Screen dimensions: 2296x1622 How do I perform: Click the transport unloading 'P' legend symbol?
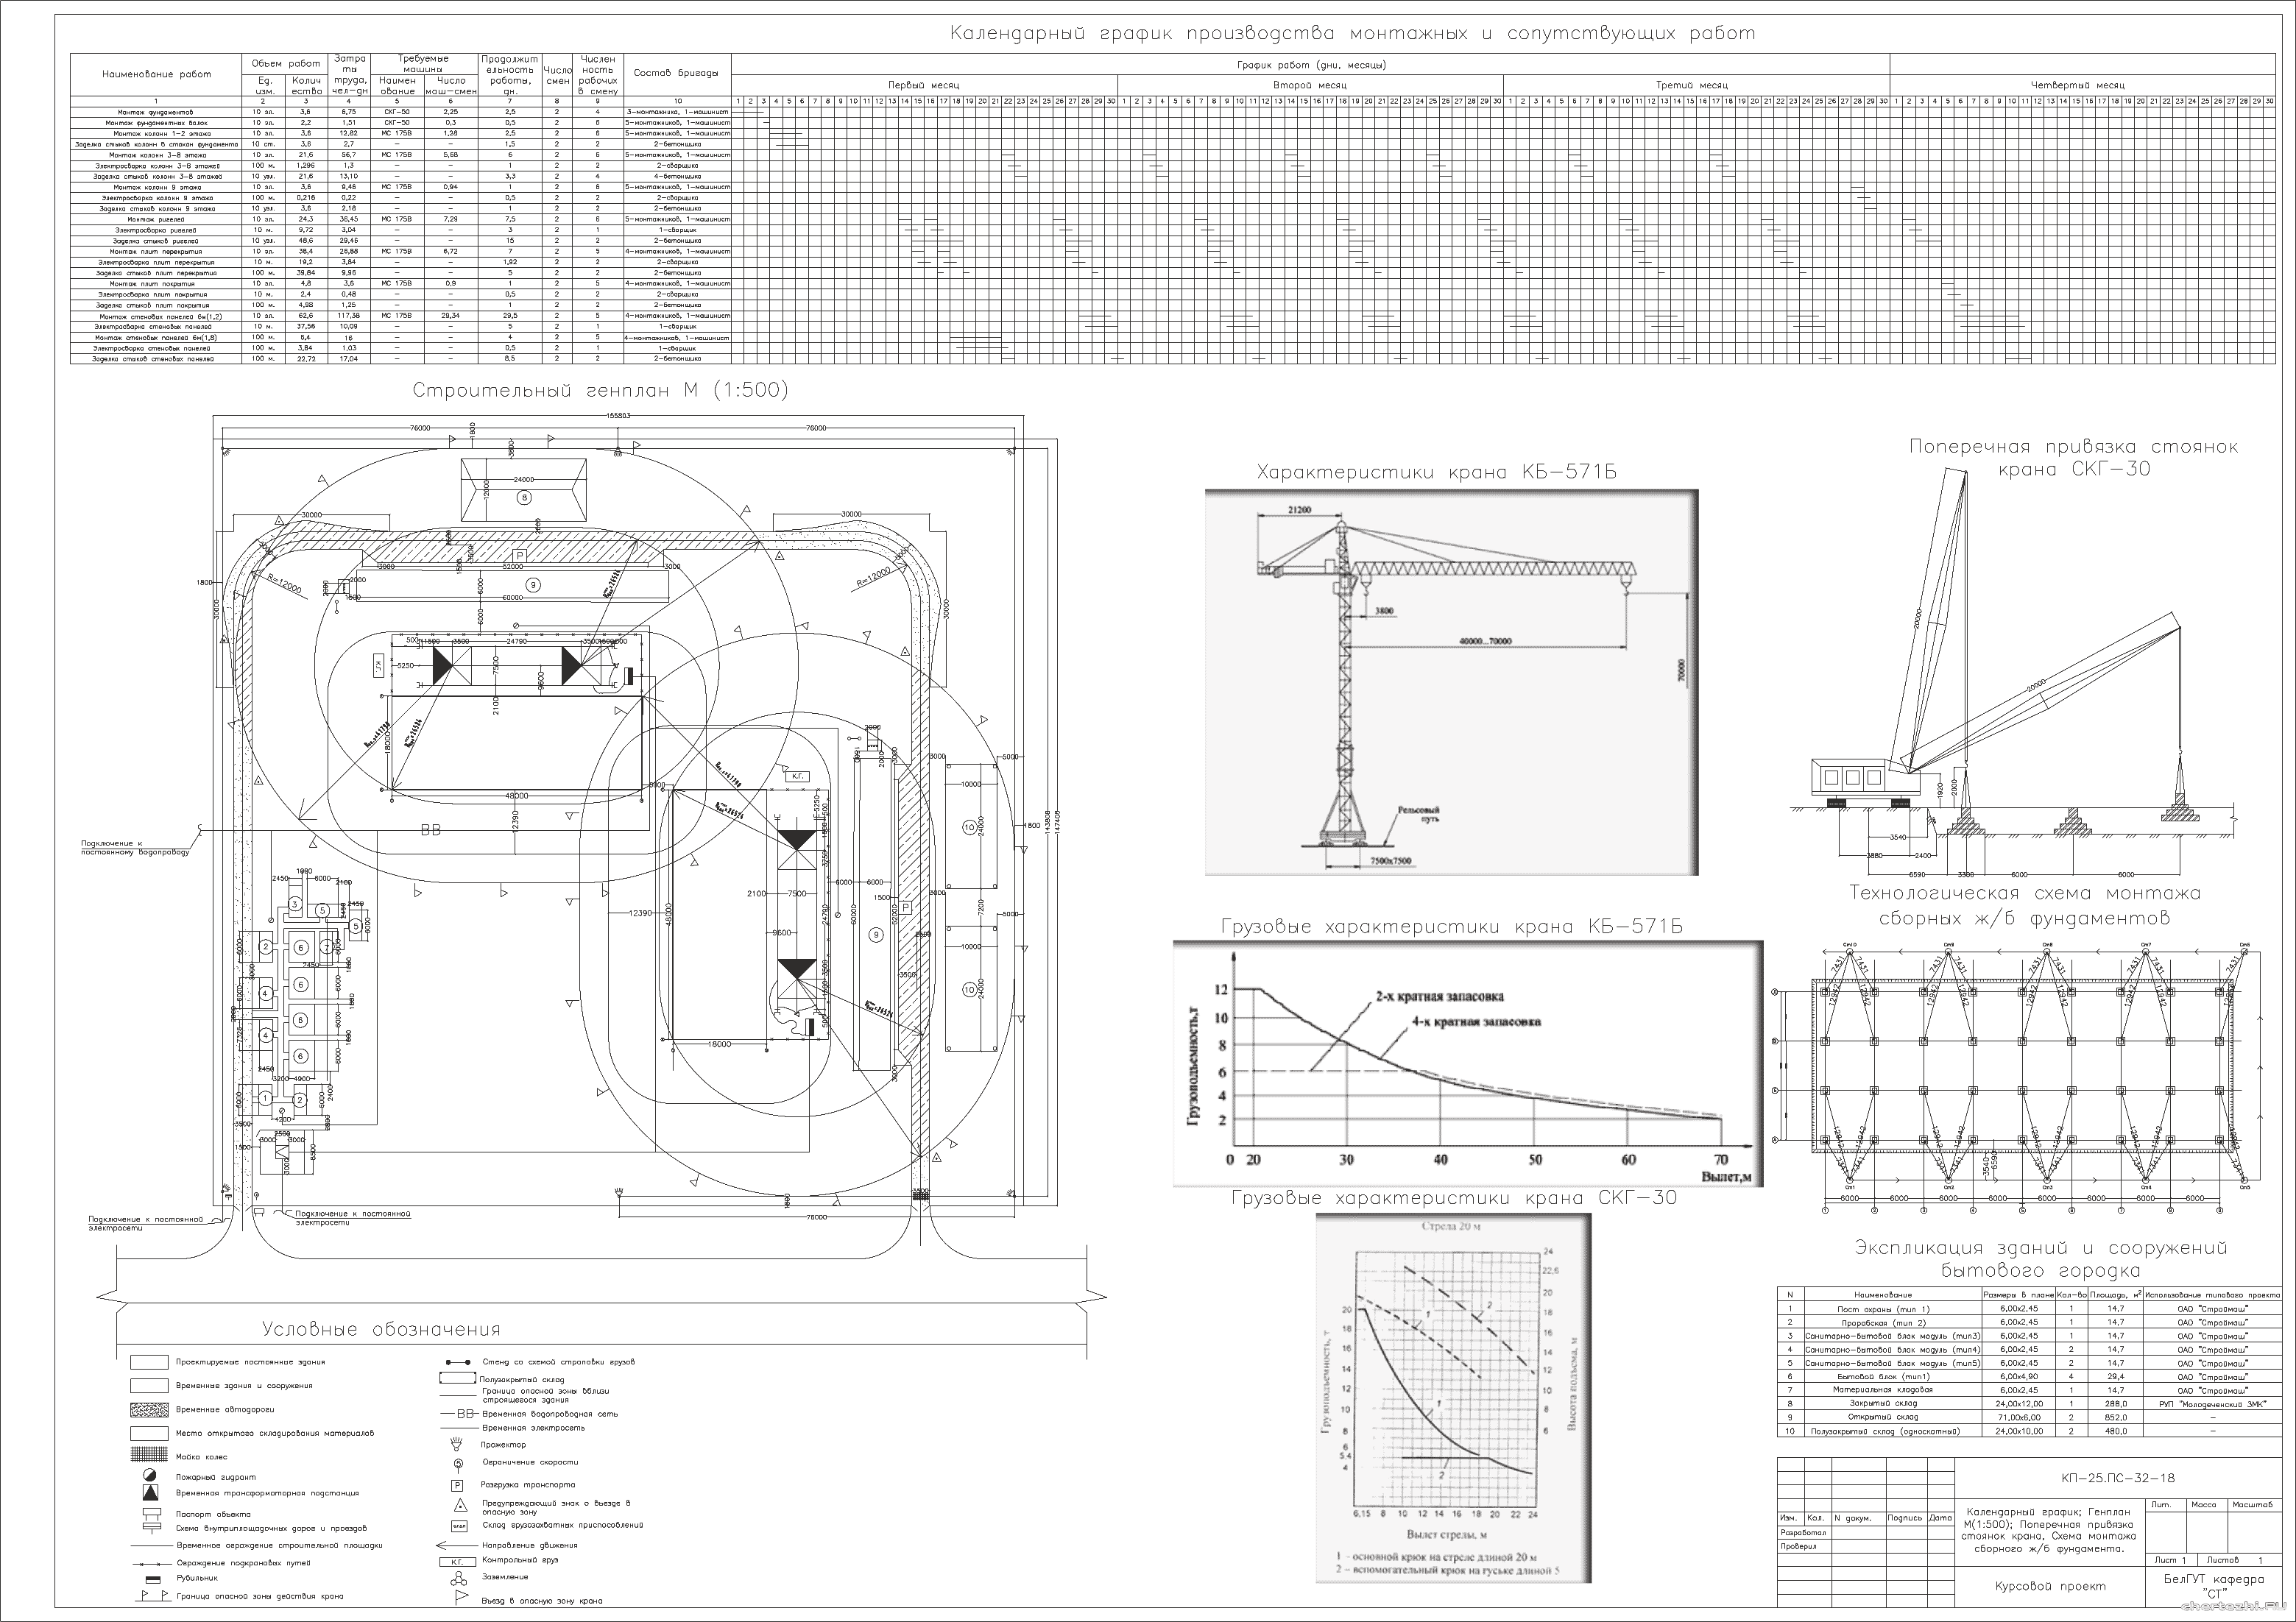458,1486
